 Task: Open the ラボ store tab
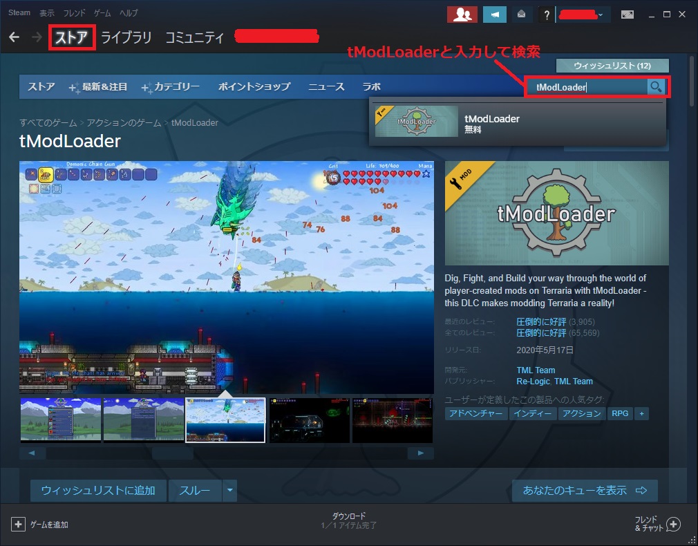[372, 87]
